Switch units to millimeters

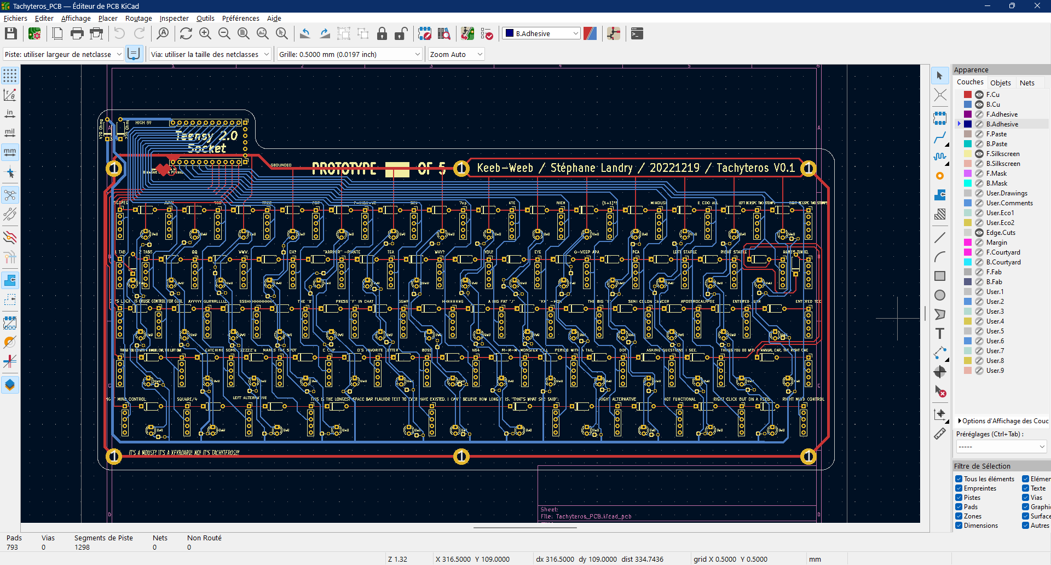click(10, 152)
